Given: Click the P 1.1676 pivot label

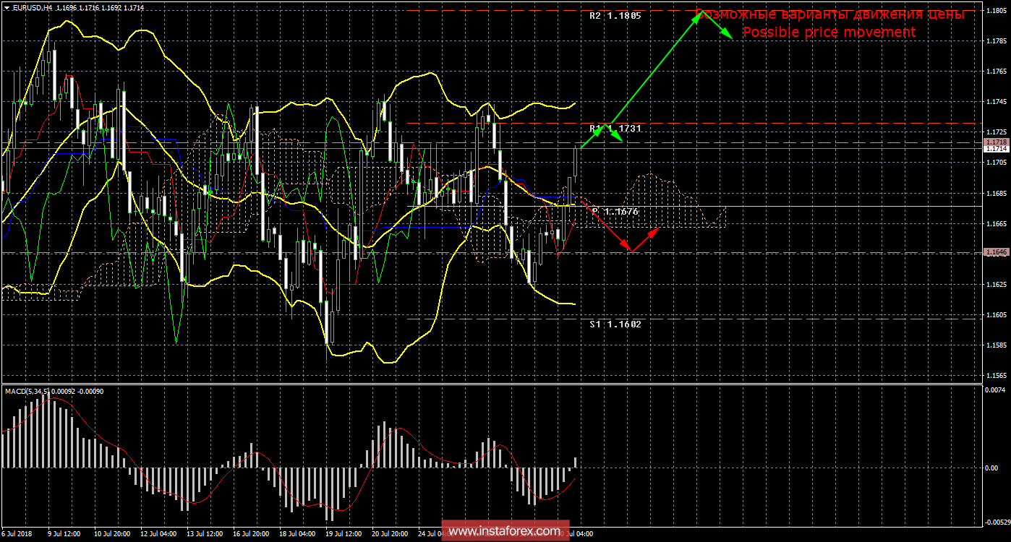Looking at the screenshot, I should (615, 212).
